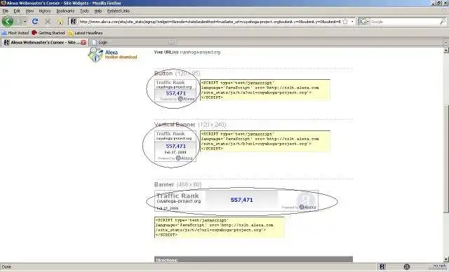This screenshot has height=272, width=449.
Task: Reload the page with the refresh icon
Action: tap(35, 22)
